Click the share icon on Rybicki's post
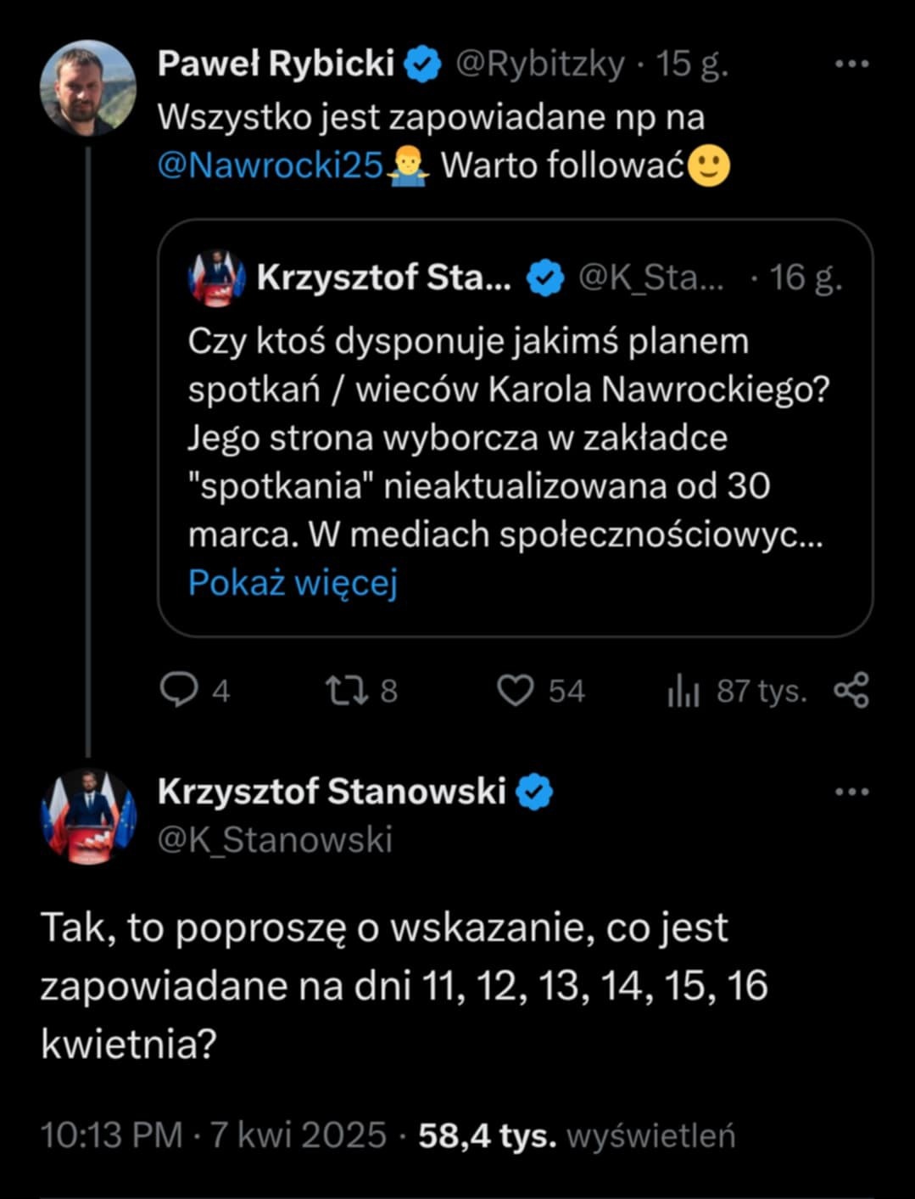 pos(851,691)
